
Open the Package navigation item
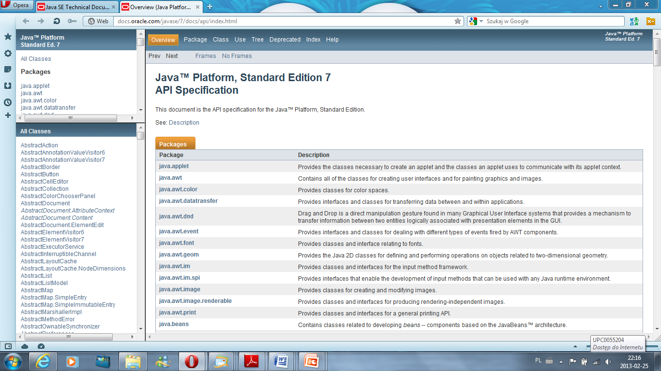coord(195,40)
